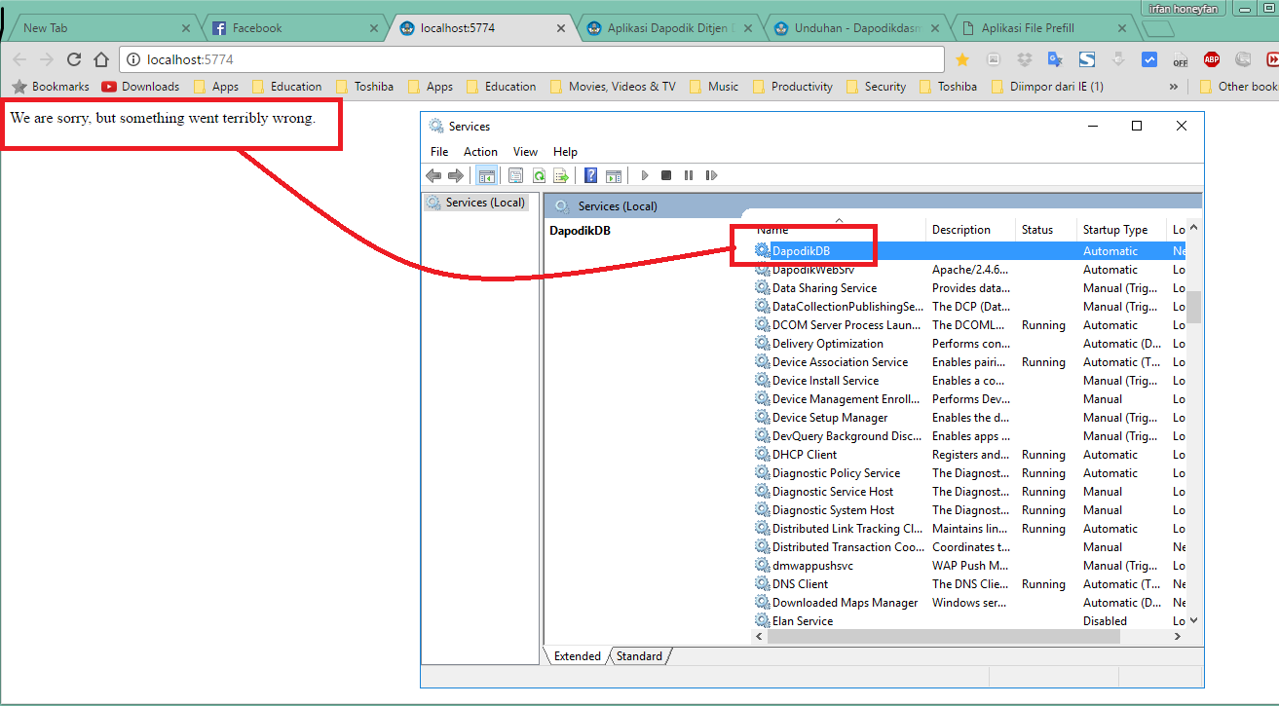Click the irfan honeyfan profile button
1279x706 pixels.
click(1185, 8)
